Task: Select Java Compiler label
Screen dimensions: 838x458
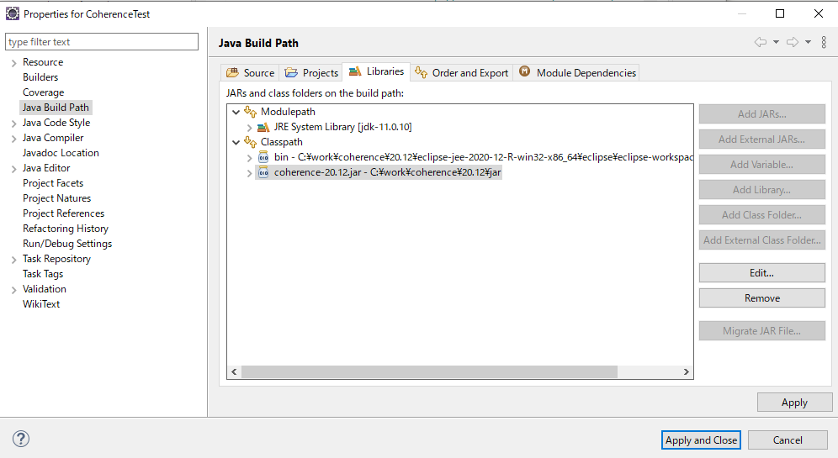Action: pyautogui.click(x=53, y=138)
